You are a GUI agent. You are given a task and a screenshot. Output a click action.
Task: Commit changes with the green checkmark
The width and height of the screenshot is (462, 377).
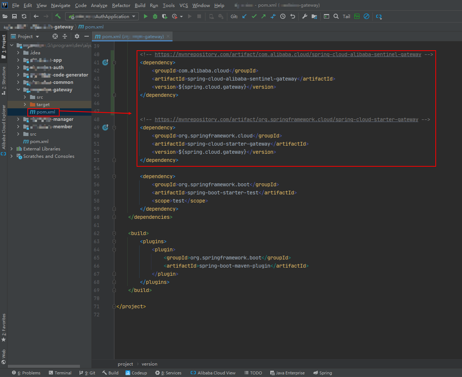tap(254, 16)
